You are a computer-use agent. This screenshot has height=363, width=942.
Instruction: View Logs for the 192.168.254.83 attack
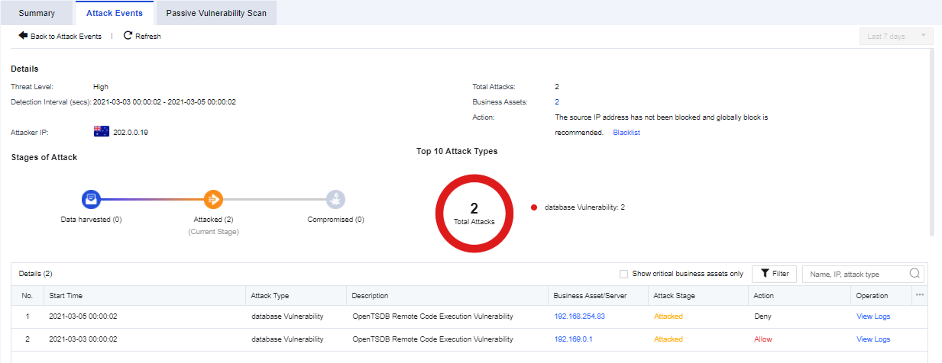(873, 316)
